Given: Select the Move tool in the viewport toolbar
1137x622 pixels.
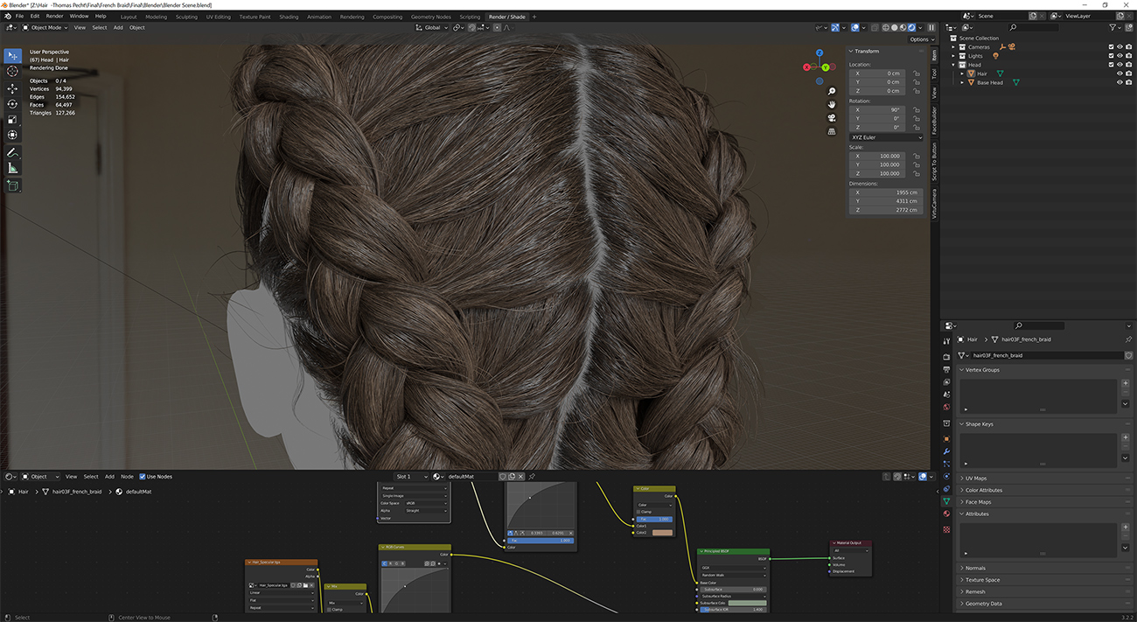Looking at the screenshot, I should tap(12, 88).
